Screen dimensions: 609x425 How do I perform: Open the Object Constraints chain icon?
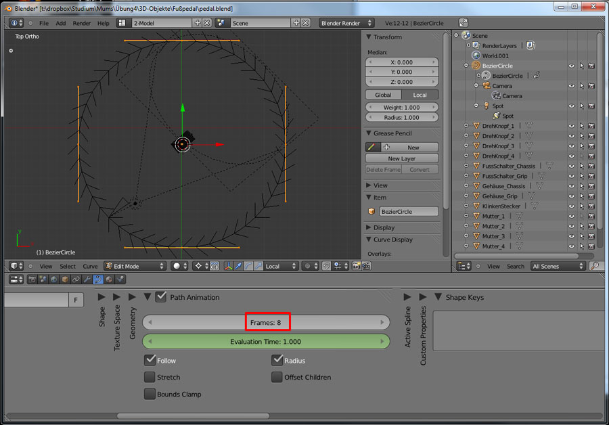(76, 279)
